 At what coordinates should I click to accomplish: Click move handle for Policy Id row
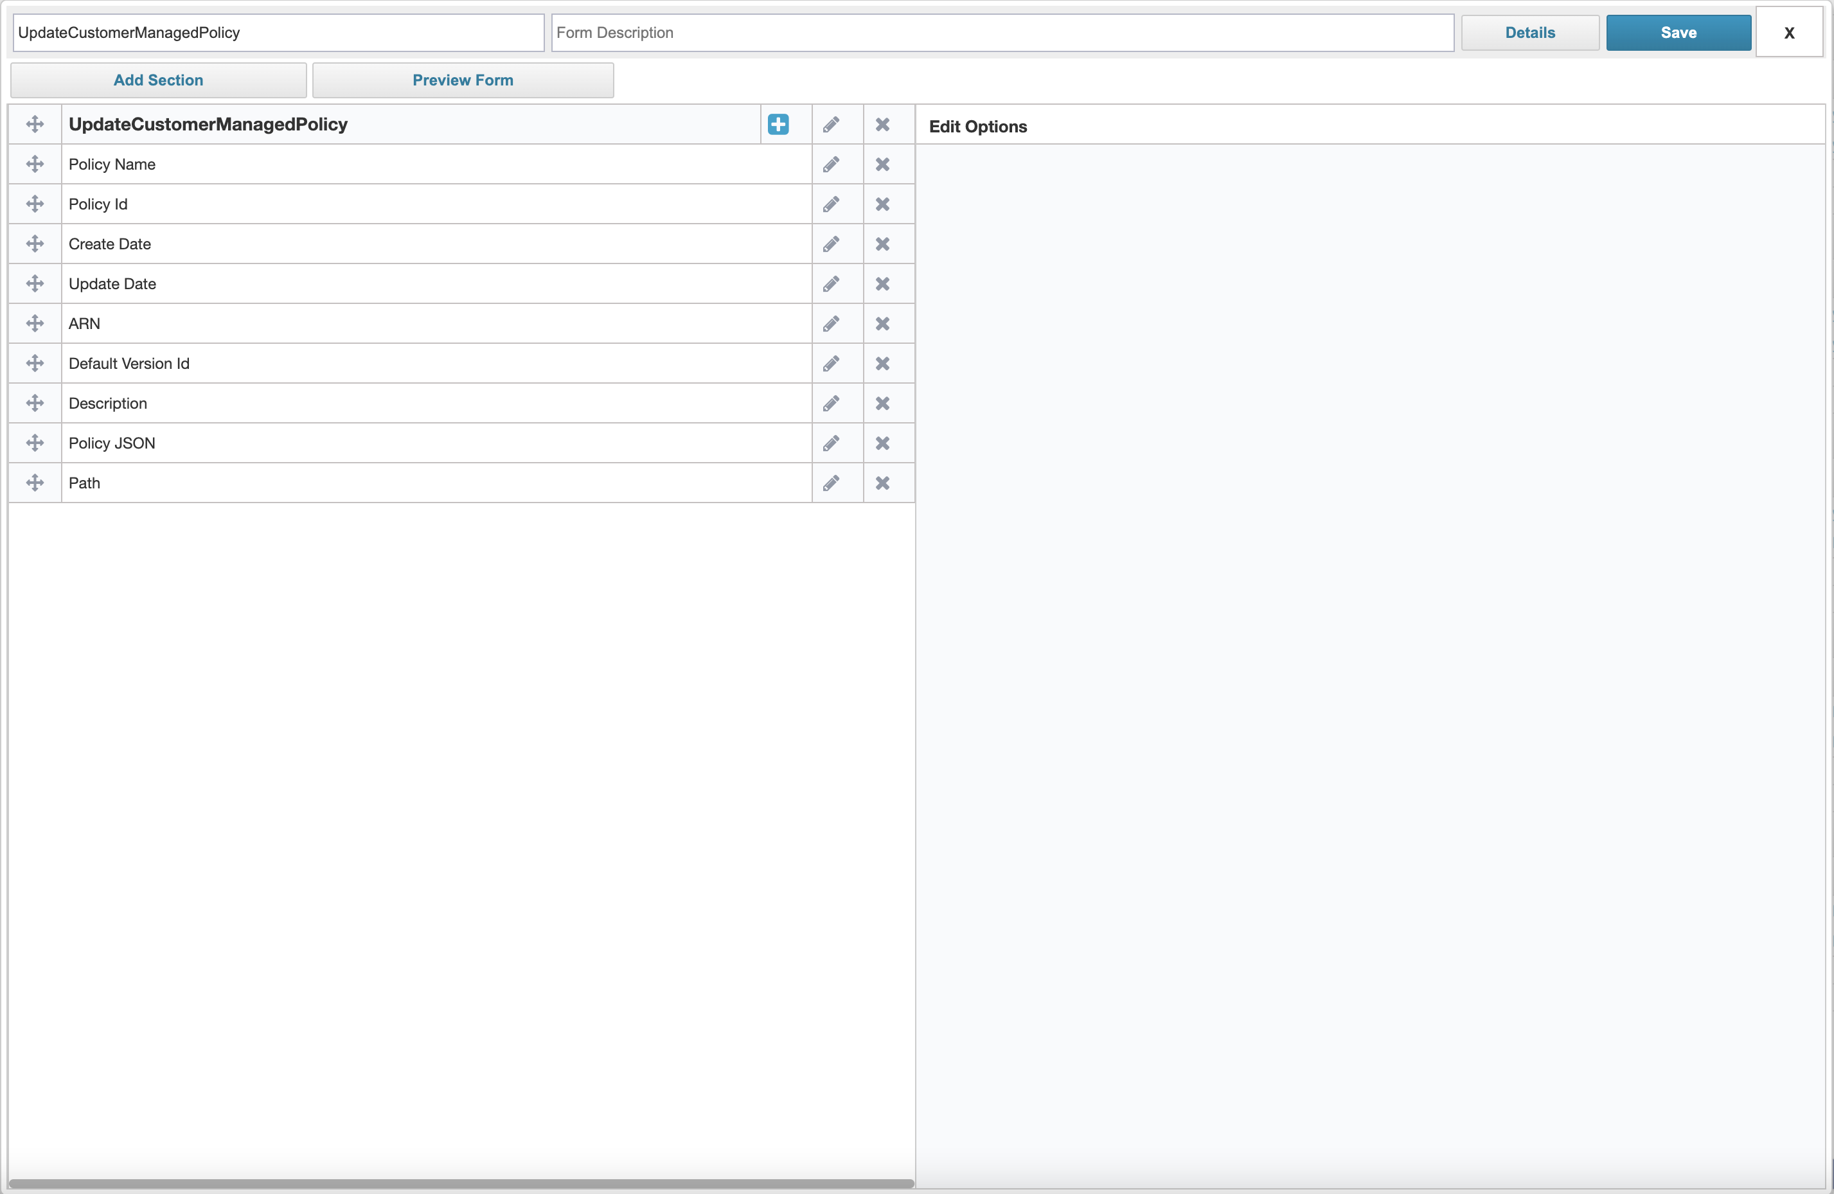35,204
